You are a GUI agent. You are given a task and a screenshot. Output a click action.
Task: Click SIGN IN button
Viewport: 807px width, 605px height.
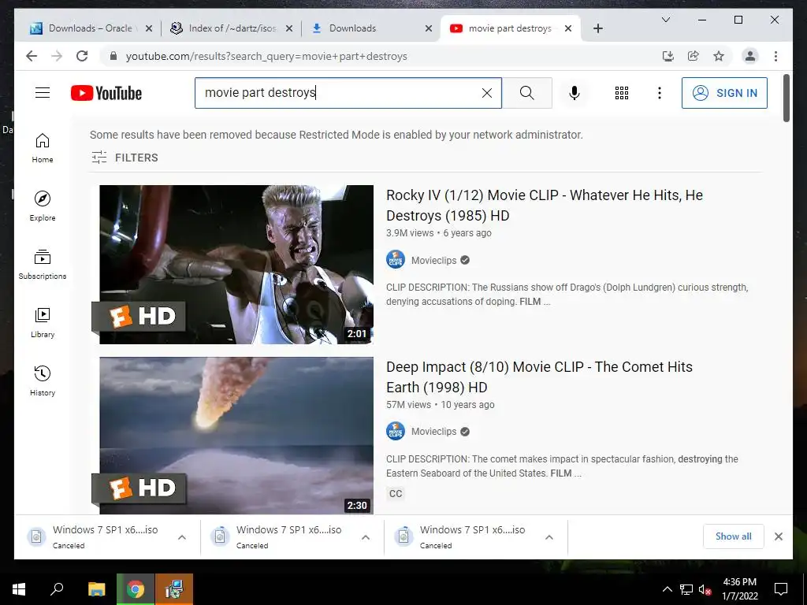click(724, 93)
